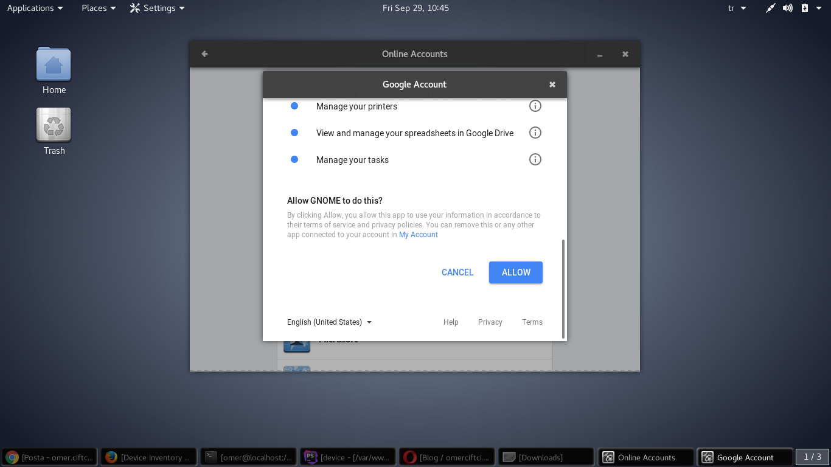831x467 pixels.
Task: Show info for Manage your tasks permission
Action: tap(535, 160)
